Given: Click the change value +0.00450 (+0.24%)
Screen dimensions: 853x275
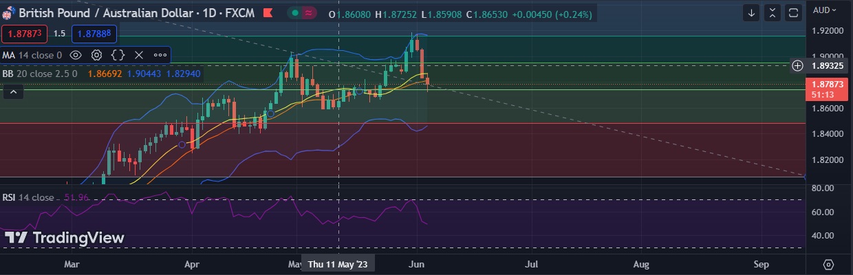Looking at the screenshot, I should pyautogui.click(x=553, y=14).
